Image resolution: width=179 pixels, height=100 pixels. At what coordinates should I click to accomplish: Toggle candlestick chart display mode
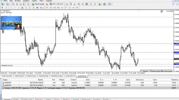(71, 4)
